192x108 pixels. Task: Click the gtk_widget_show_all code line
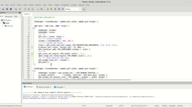[54, 60]
